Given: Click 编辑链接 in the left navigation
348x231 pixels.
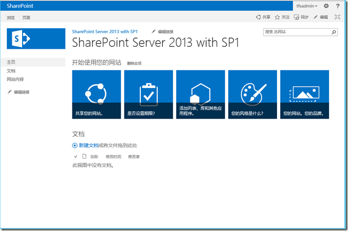Looking at the screenshot, I should coord(19,92).
